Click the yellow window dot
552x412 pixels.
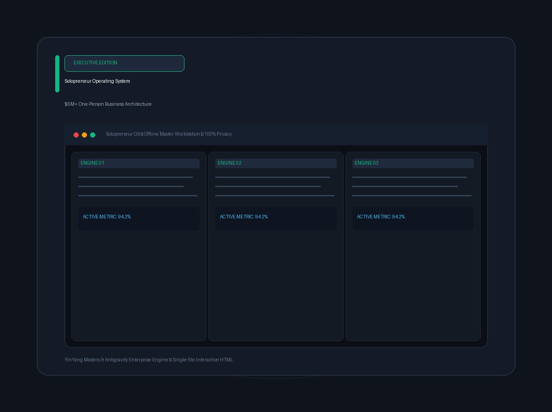pyautogui.click(x=84, y=135)
